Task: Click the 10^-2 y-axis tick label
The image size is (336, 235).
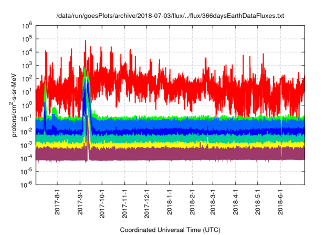Action: (27, 132)
